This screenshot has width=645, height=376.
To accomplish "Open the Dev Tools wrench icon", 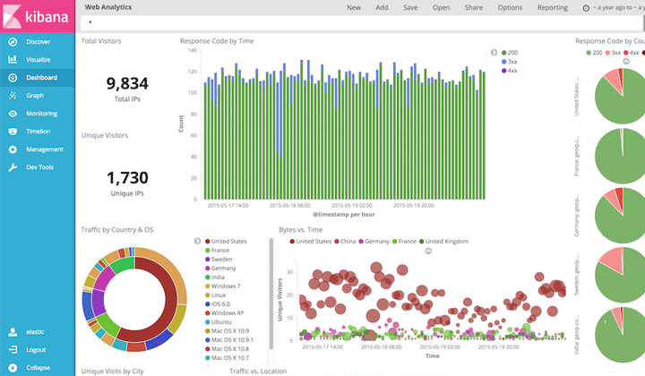I will 13,167.
